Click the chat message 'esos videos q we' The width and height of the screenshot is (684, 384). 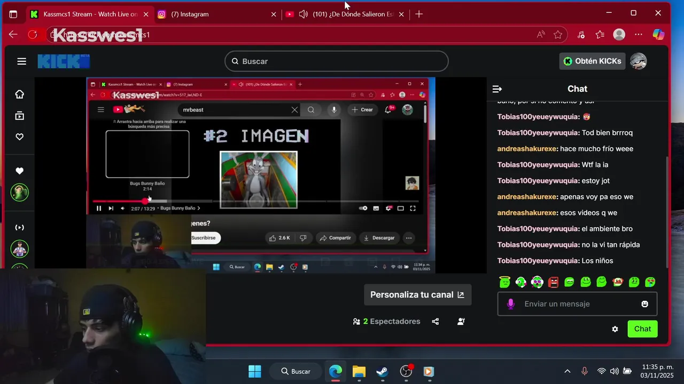click(588, 213)
